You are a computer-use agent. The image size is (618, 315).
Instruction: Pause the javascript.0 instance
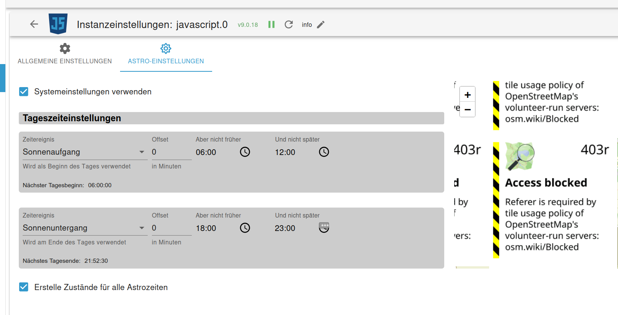pos(272,25)
